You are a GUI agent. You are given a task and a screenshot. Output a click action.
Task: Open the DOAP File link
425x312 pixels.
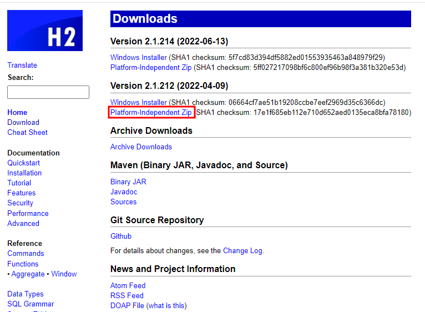click(128, 306)
